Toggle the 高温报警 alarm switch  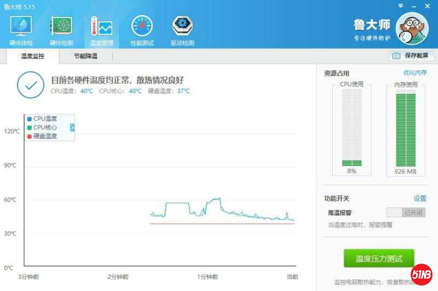point(405,212)
